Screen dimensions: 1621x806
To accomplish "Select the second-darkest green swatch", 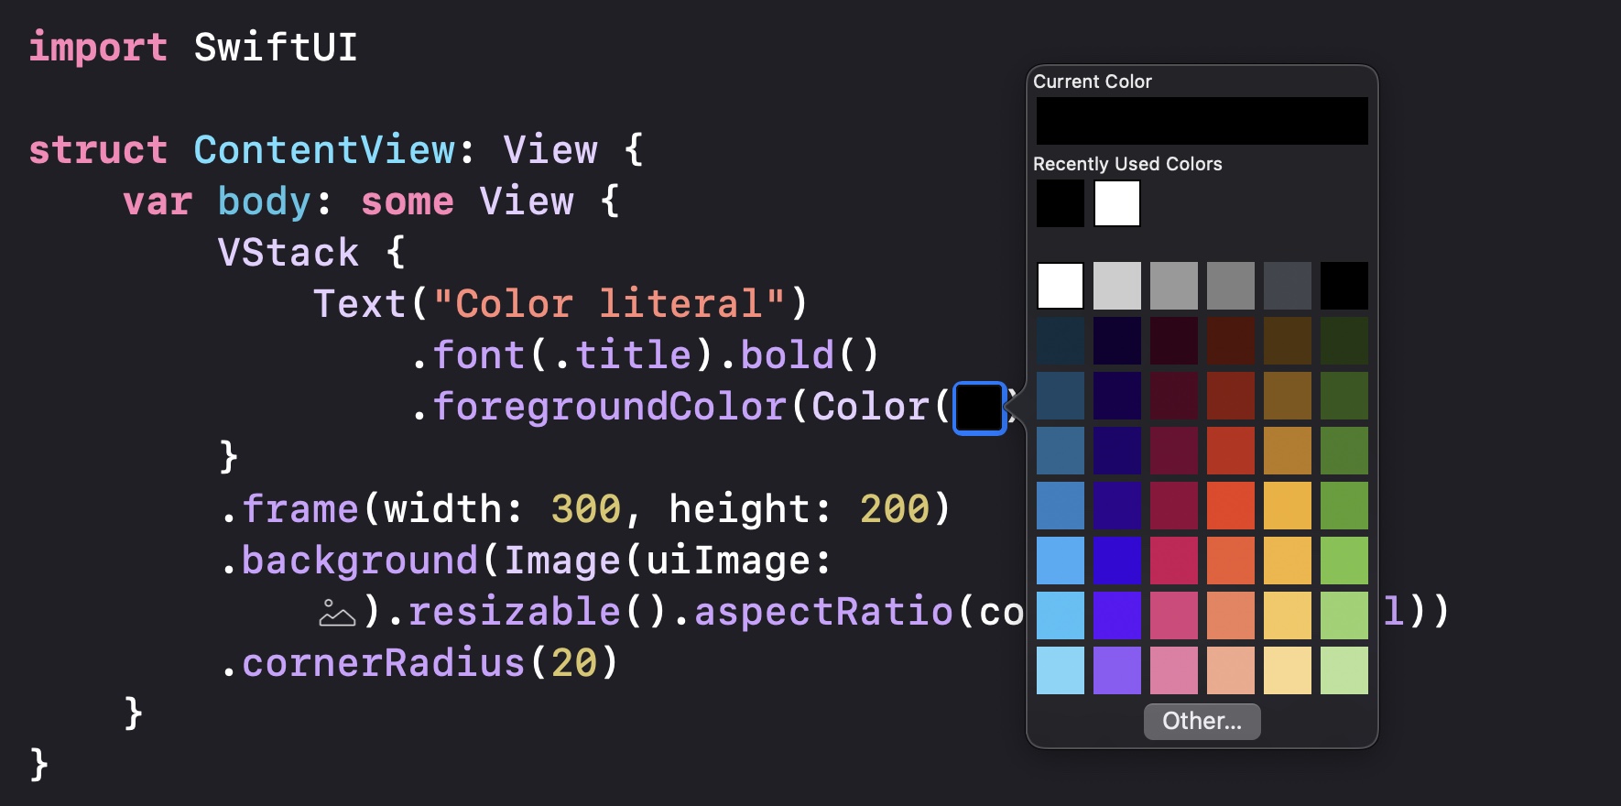I will (1344, 396).
